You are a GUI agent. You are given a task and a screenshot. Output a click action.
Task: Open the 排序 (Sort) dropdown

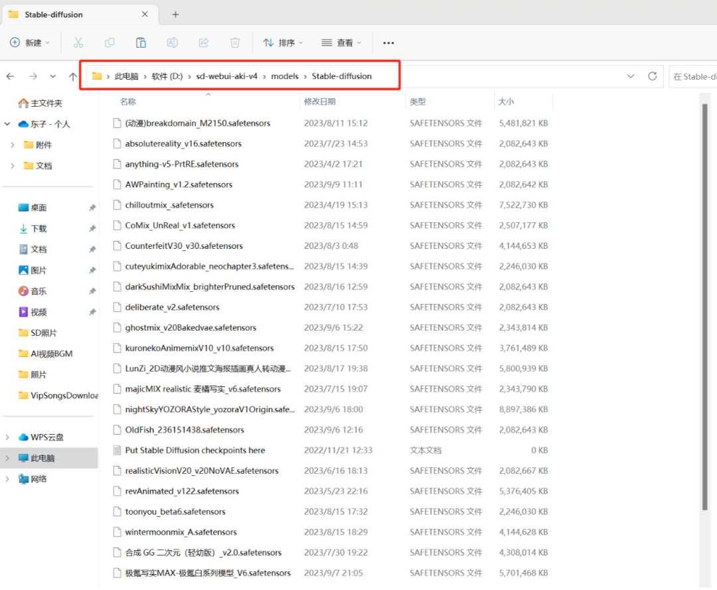[283, 43]
